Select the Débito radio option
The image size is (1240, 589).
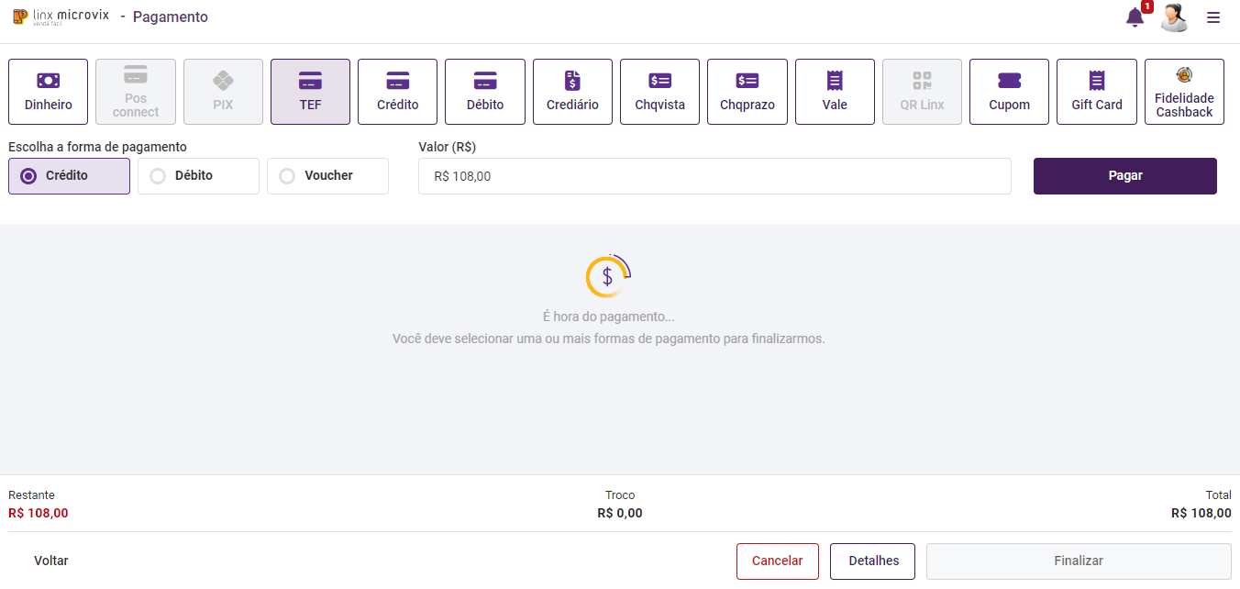[158, 176]
